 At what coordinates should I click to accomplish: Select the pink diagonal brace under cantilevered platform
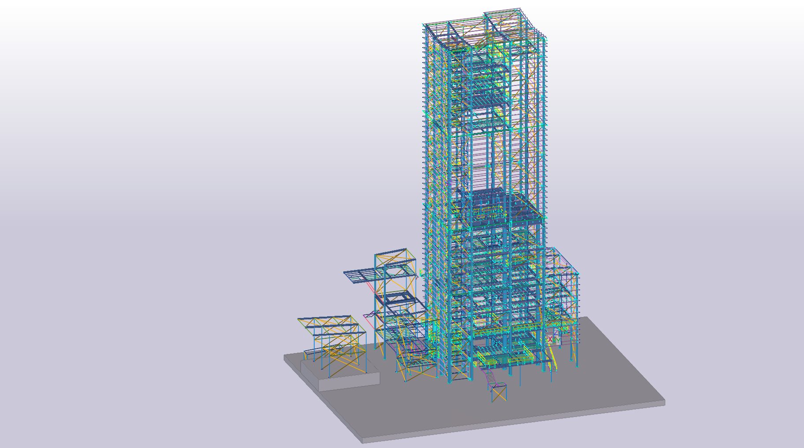tap(369, 287)
